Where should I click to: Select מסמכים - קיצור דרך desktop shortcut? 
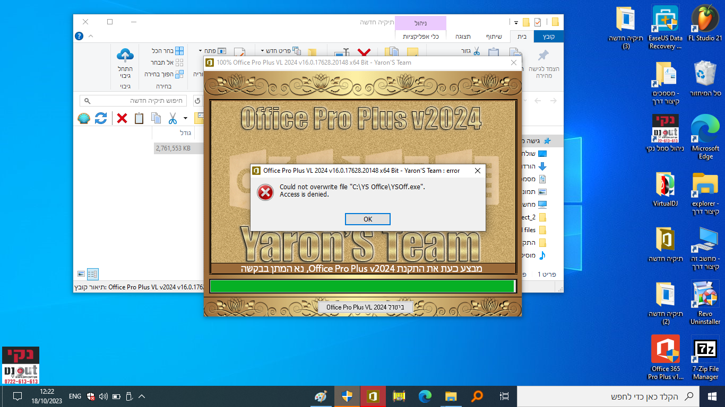[x=666, y=83]
